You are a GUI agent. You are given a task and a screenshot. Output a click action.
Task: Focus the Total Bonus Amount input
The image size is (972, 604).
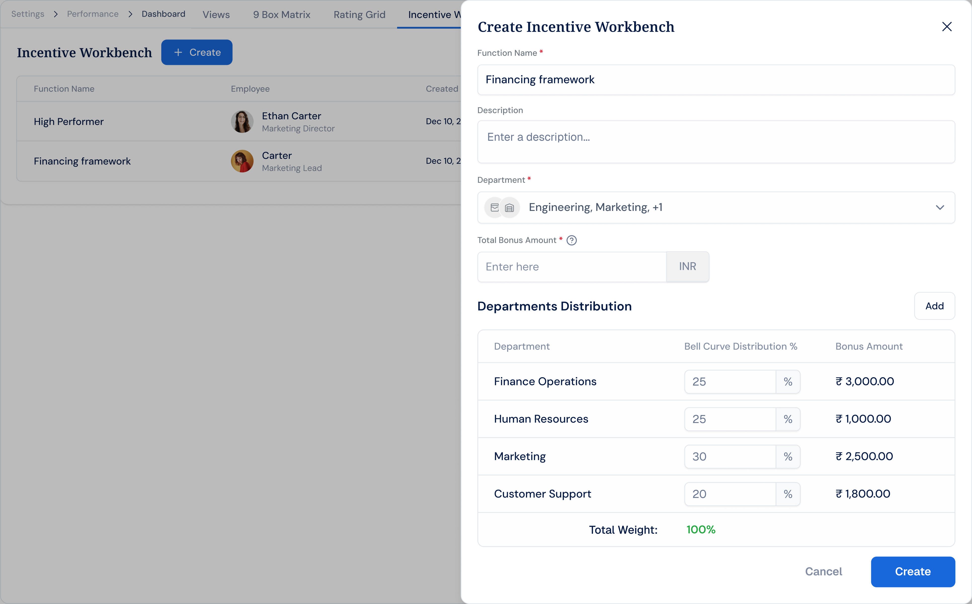[572, 267]
